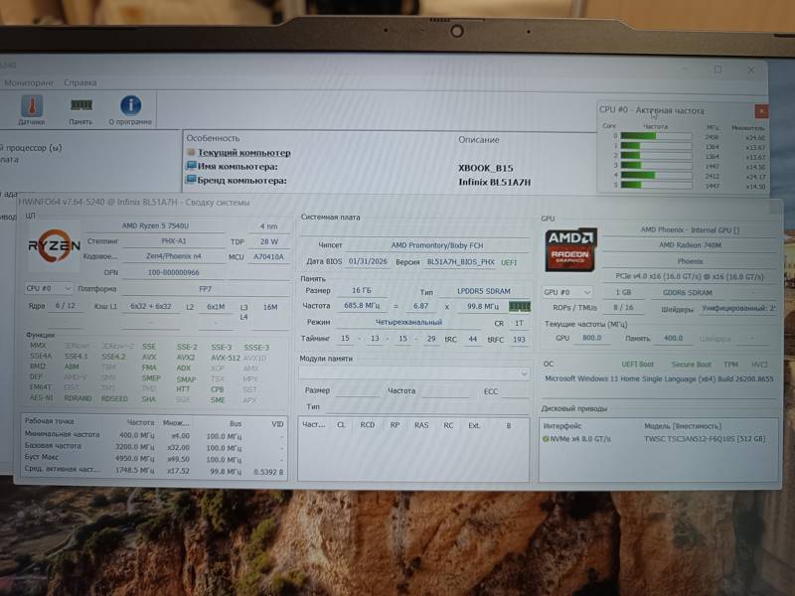
Task: Click the green check icon beside NVMe x4
Action: click(546, 439)
